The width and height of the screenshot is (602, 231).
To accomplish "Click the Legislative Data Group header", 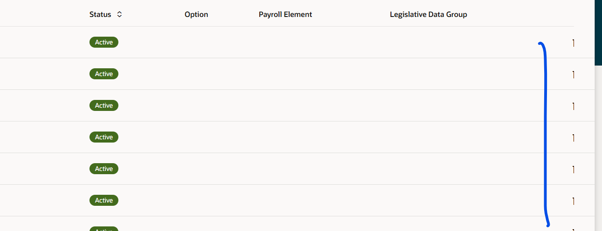I will (x=429, y=14).
